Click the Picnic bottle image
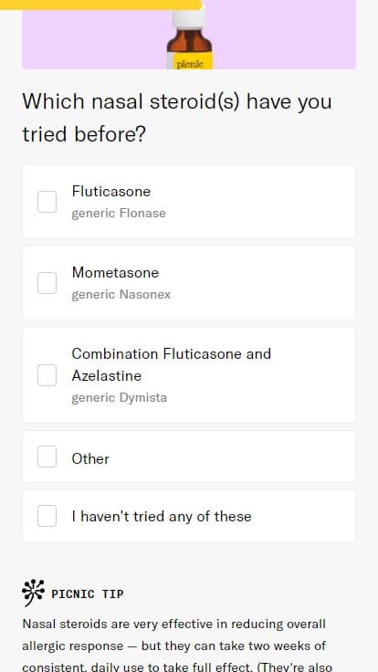378x672 pixels. click(189, 37)
